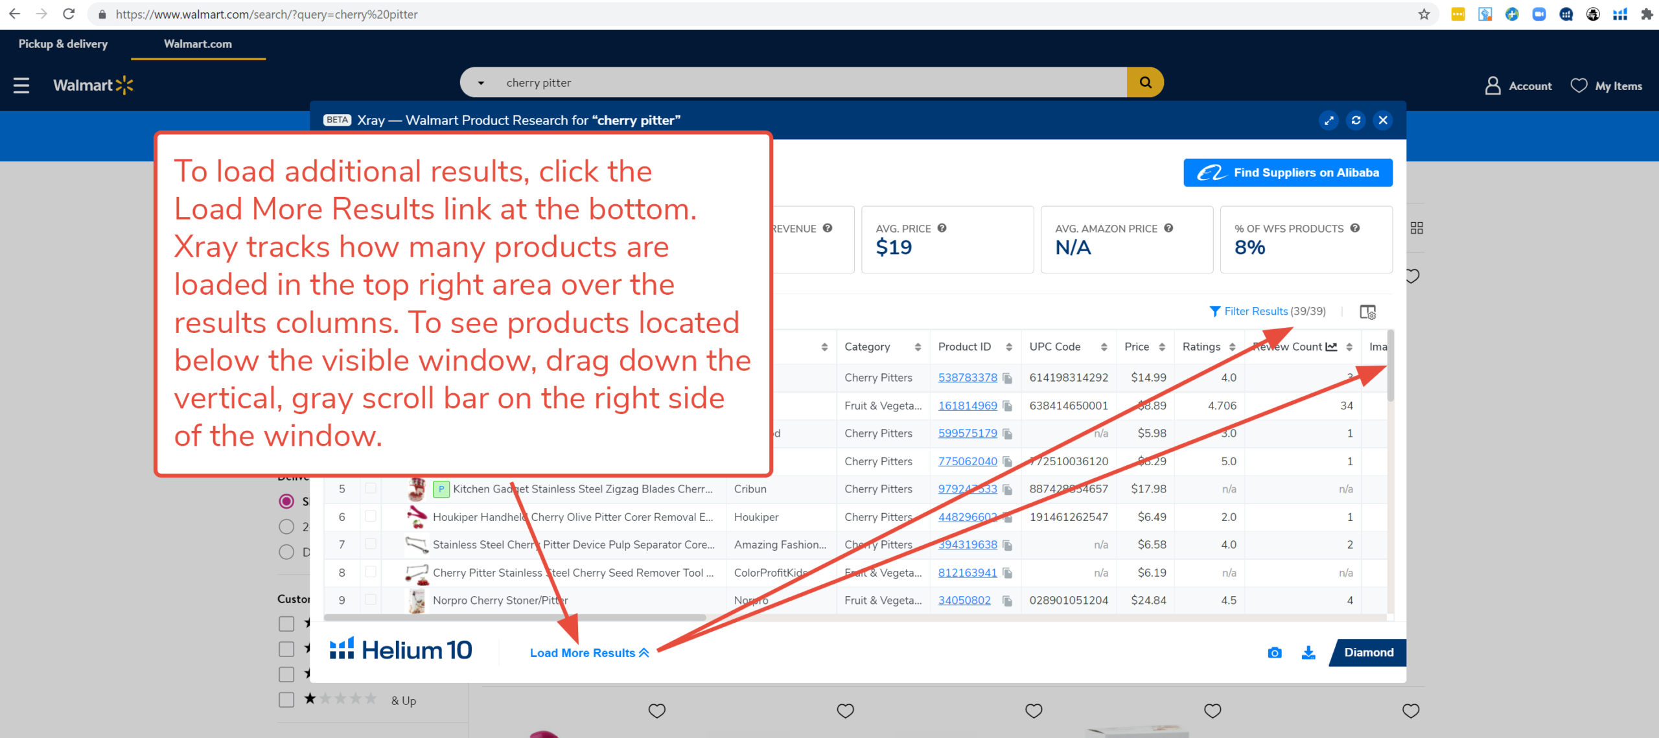This screenshot has height=738, width=1659.
Task: Click the search magnifier button
Action: coord(1145,82)
